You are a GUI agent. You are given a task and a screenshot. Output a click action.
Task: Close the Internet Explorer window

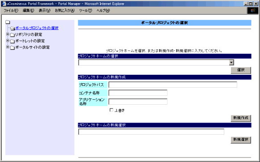click(256, 4)
